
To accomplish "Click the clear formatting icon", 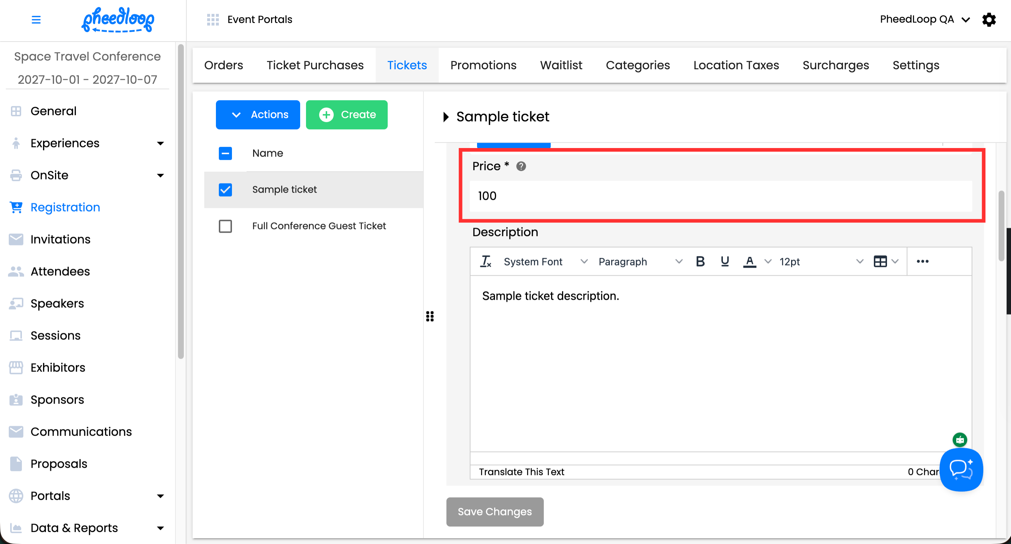I will click(x=485, y=261).
